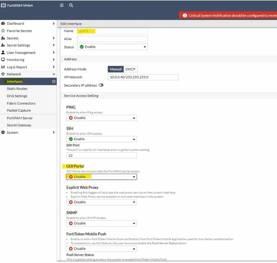Toggle Secondary IP address switch
The height and width of the screenshot is (263, 277).
pos(101,85)
